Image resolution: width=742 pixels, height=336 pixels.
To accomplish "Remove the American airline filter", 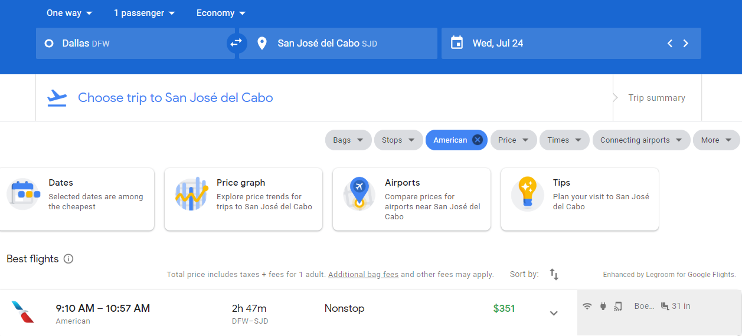I will tap(478, 140).
